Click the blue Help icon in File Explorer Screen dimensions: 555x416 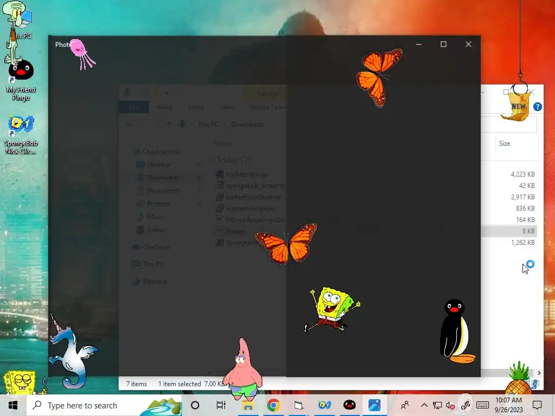[537, 107]
